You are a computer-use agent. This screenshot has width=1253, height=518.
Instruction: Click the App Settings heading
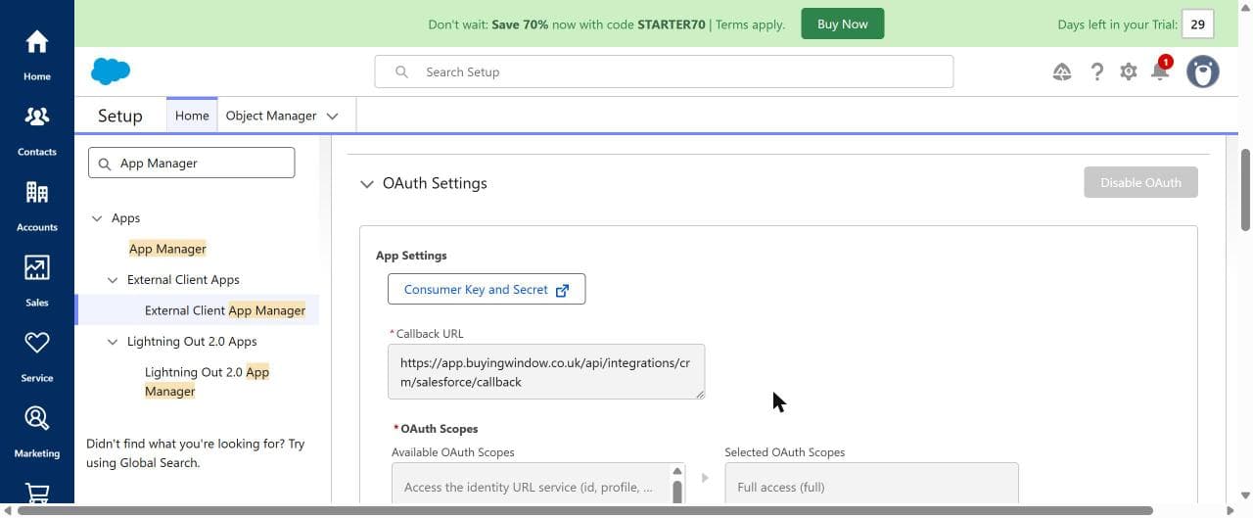[x=411, y=256]
